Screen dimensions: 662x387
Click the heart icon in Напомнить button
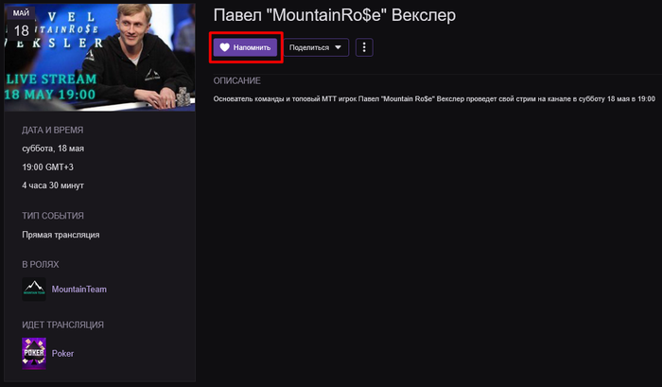[225, 47]
